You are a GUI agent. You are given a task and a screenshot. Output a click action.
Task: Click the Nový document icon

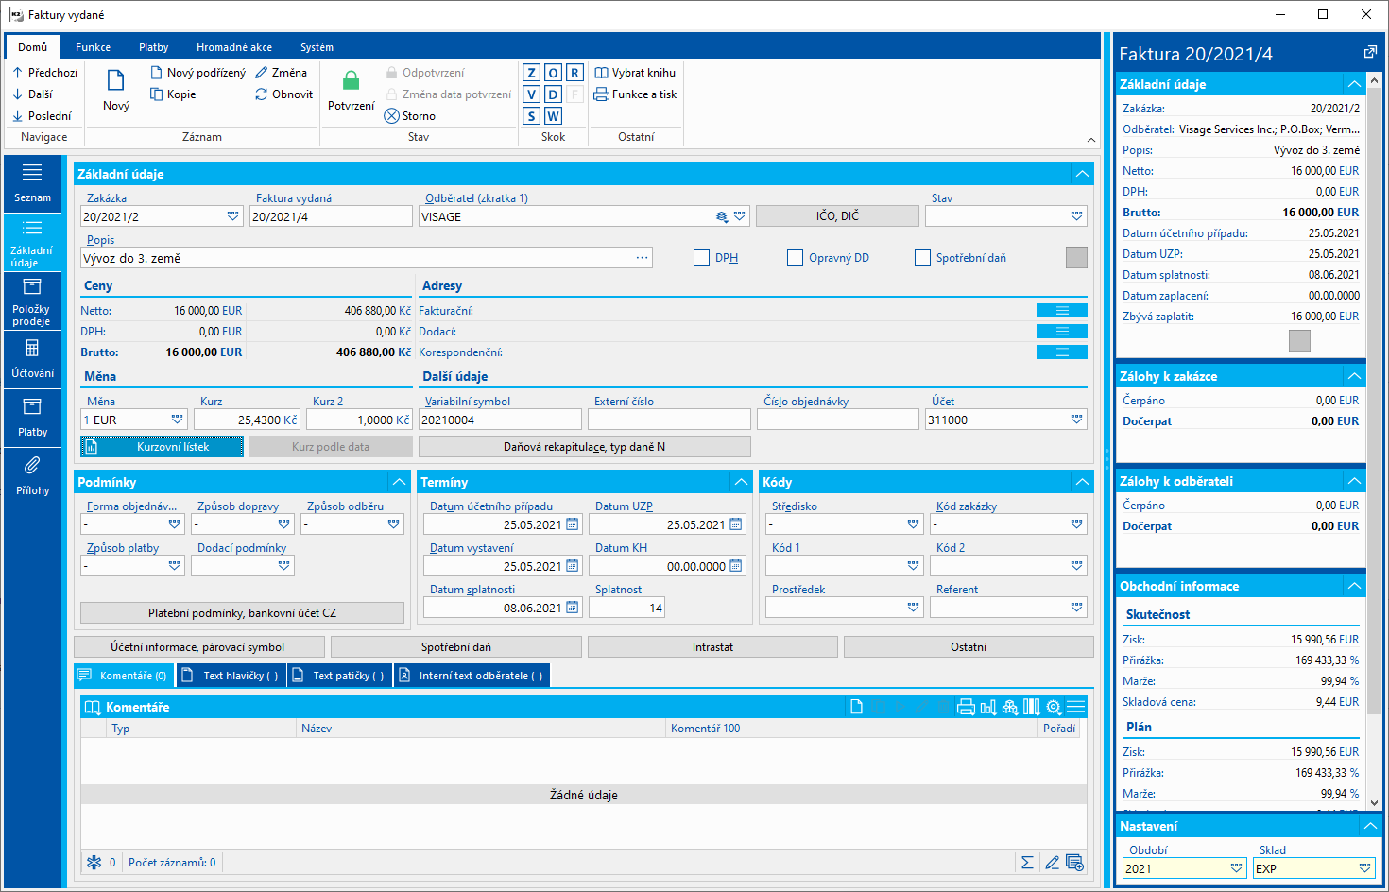(115, 81)
